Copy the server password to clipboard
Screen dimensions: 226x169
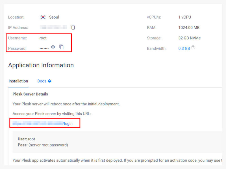point(61,47)
